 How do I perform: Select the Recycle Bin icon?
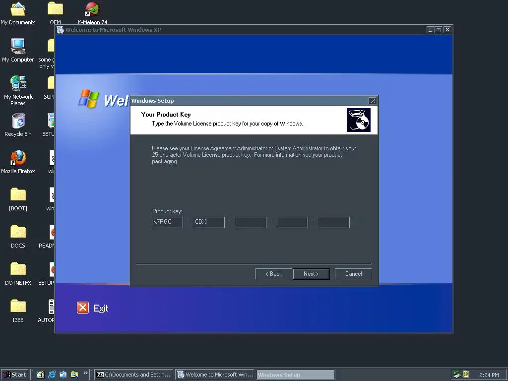pos(18,125)
